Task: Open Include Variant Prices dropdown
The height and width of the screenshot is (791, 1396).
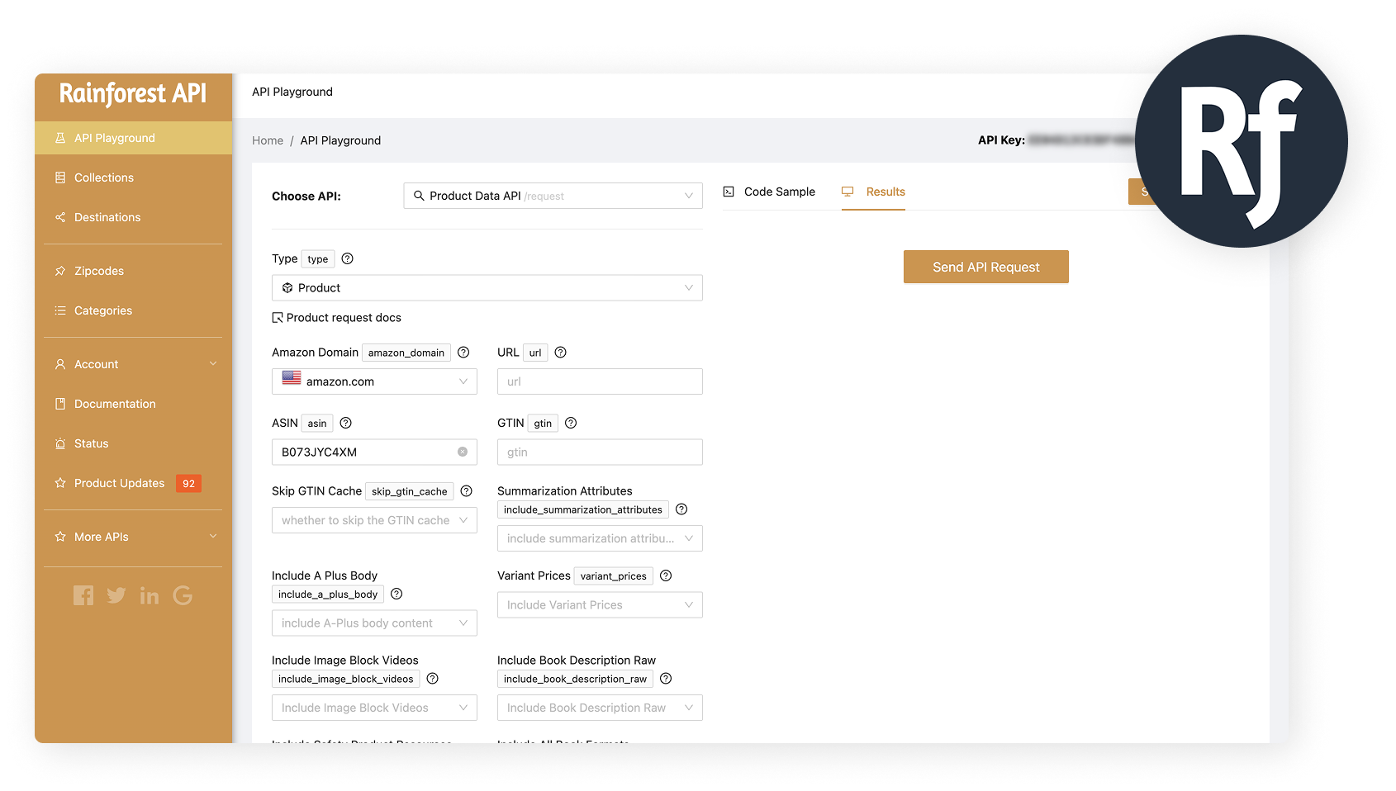Action: (600, 604)
